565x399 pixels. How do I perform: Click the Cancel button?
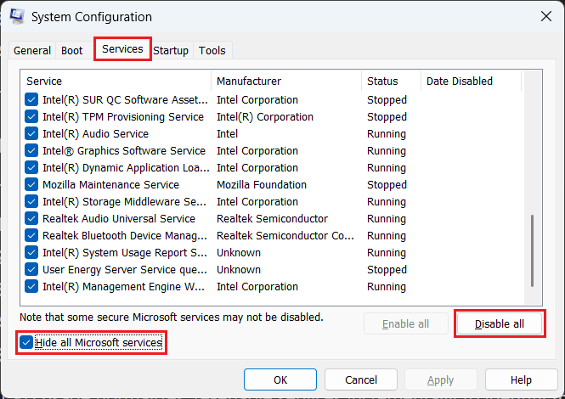(x=361, y=379)
